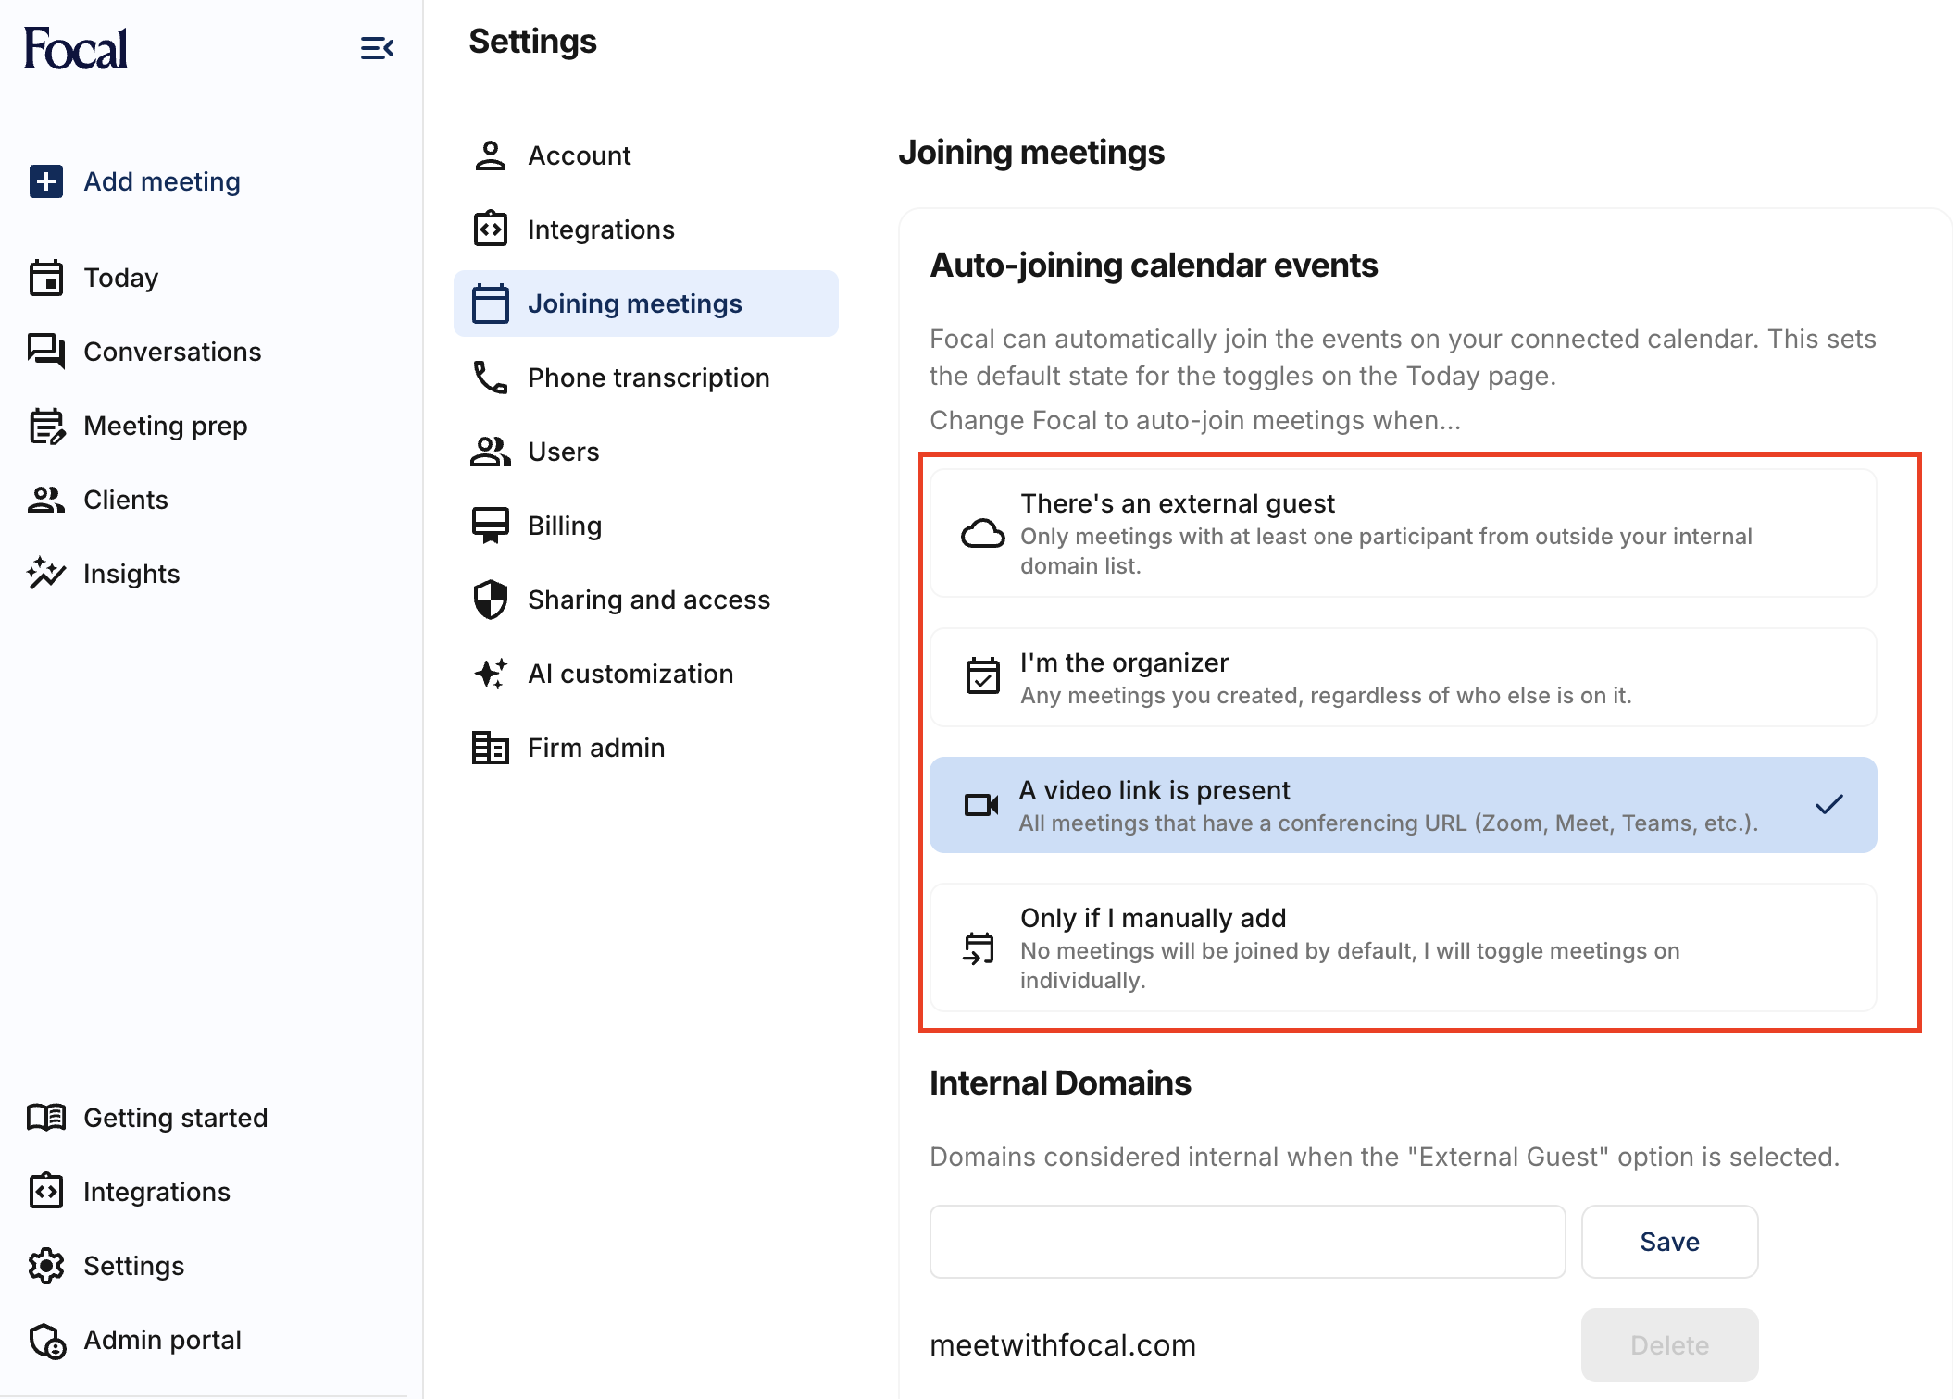Select "A video link is present" option
Image resolution: width=1959 pixels, height=1399 pixels.
coord(1403,805)
